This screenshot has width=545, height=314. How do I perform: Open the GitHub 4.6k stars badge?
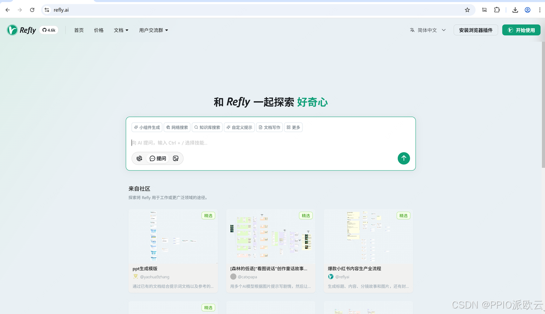(49, 30)
